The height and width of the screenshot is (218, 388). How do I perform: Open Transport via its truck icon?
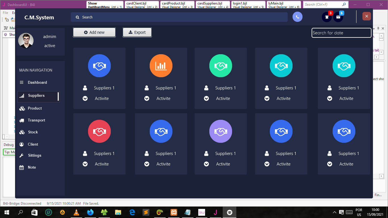point(22,120)
